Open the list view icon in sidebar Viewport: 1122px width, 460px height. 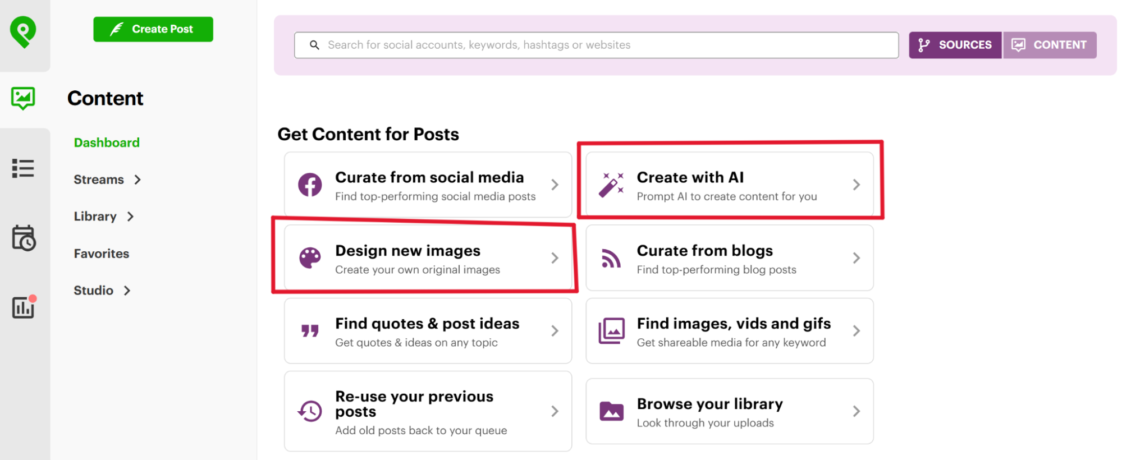click(23, 168)
